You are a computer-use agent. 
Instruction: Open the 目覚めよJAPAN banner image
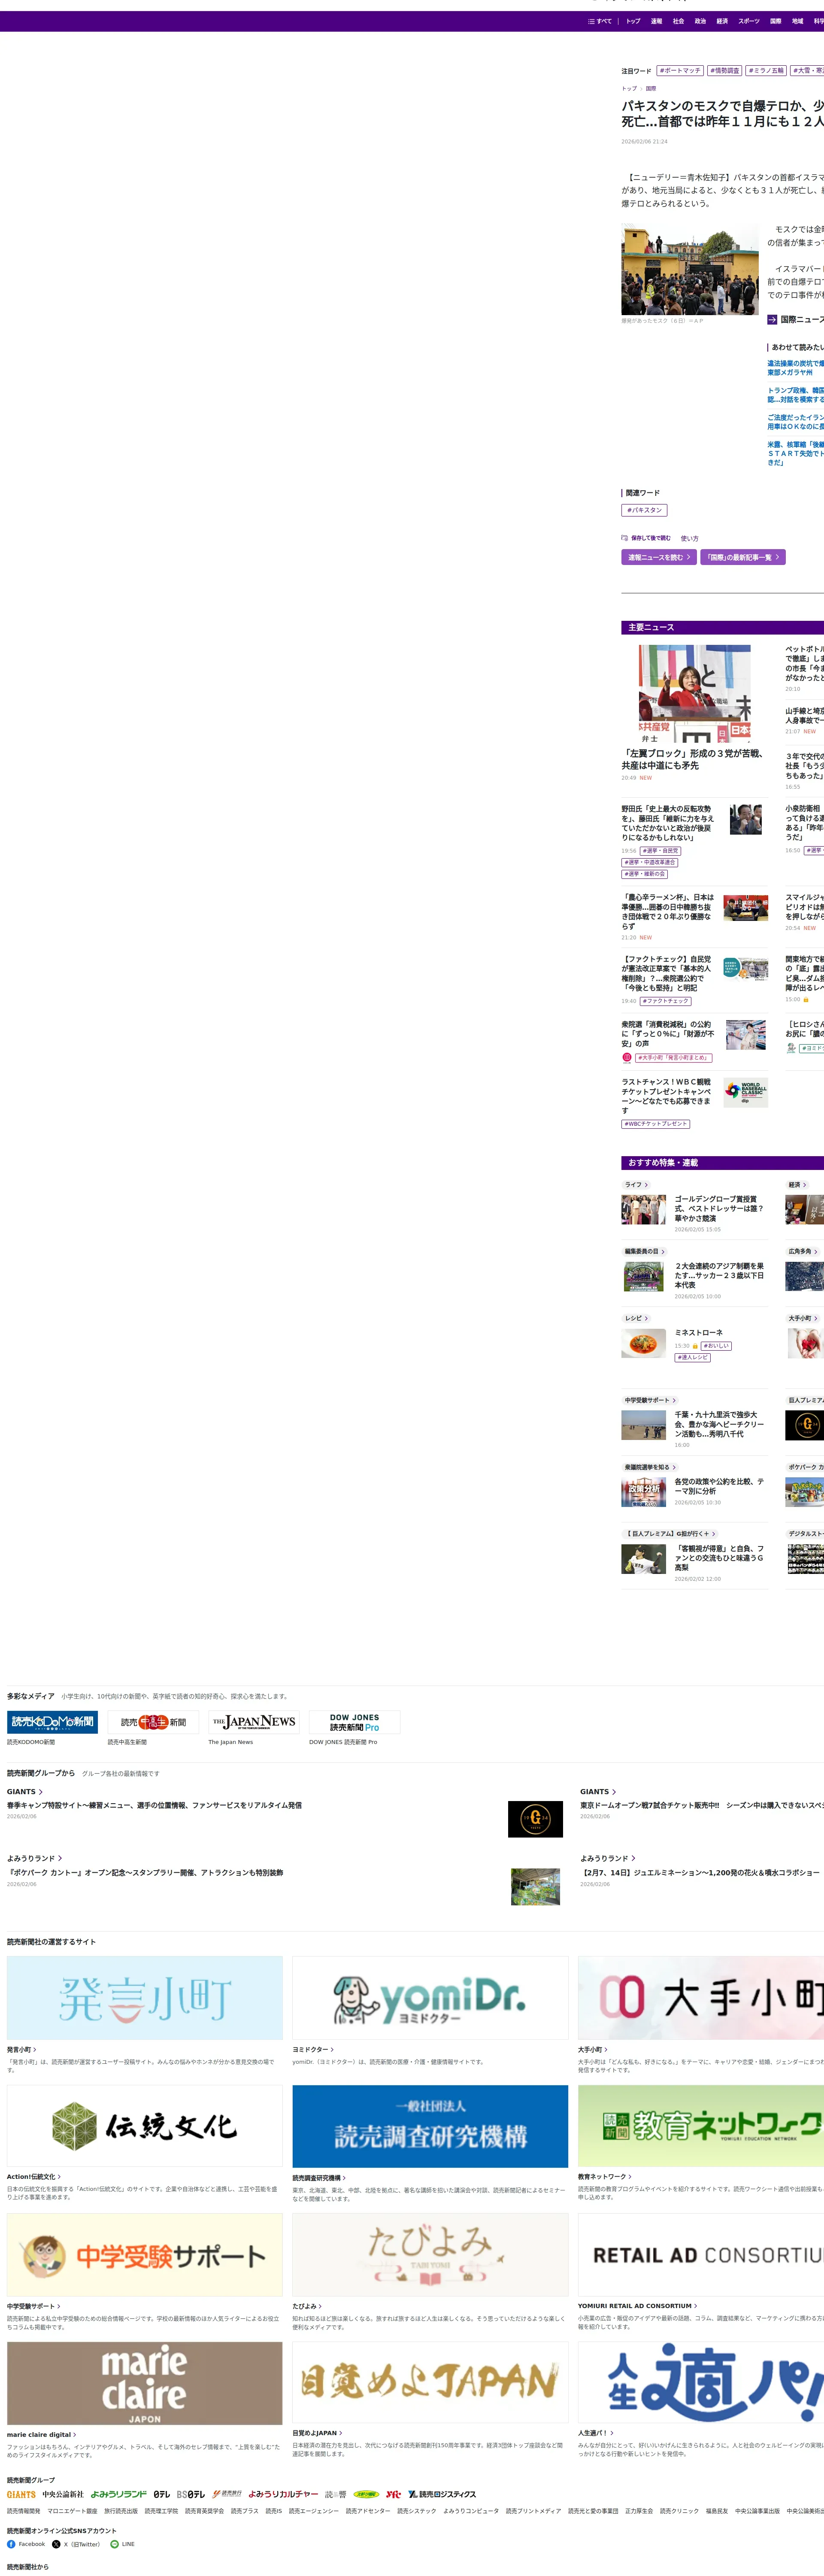(430, 2383)
